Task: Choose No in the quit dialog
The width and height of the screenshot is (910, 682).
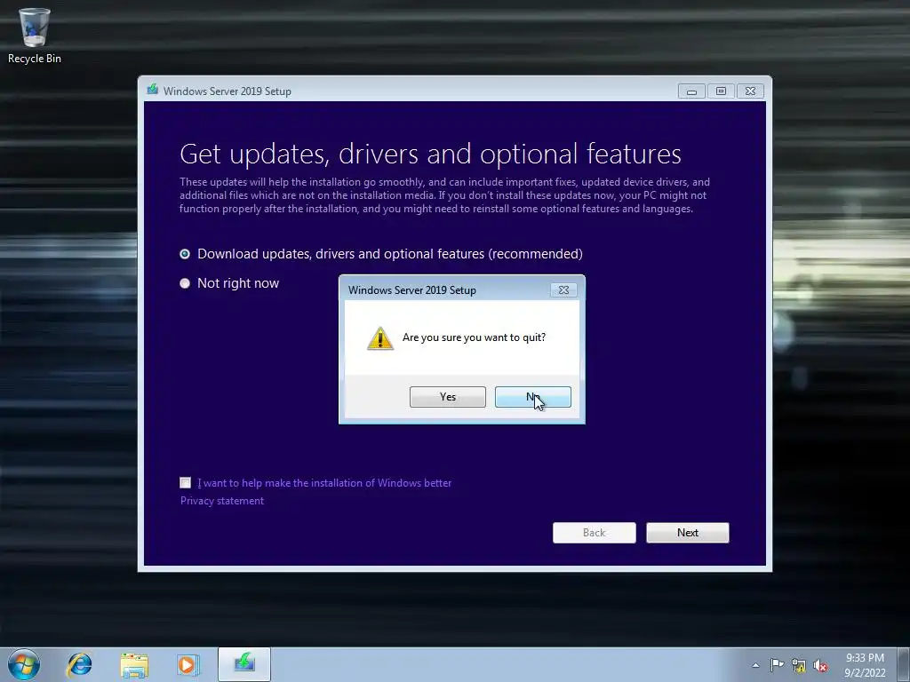Action: pyautogui.click(x=533, y=397)
